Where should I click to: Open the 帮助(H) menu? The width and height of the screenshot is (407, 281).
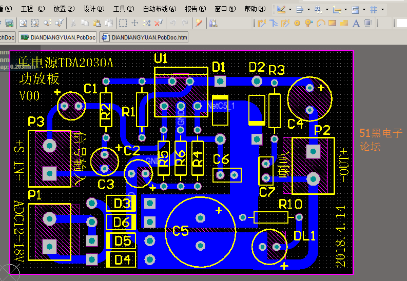point(255,9)
